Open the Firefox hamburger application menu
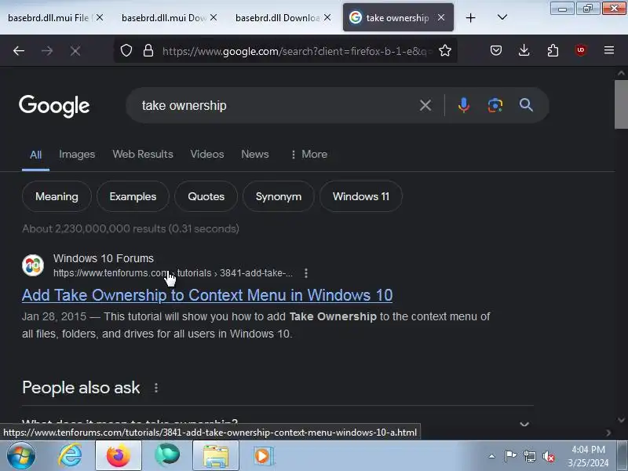Image resolution: width=628 pixels, height=471 pixels. click(x=609, y=50)
